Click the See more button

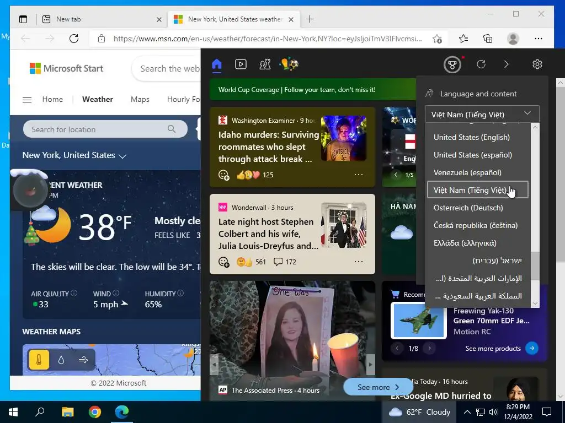pos(378,387)
